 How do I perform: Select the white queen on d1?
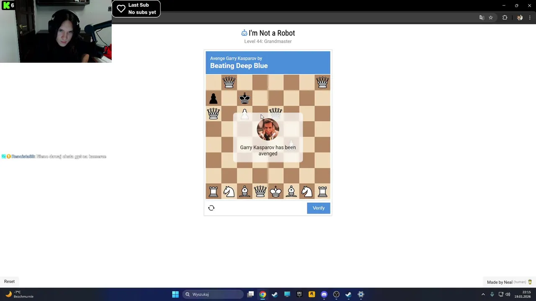260,191
